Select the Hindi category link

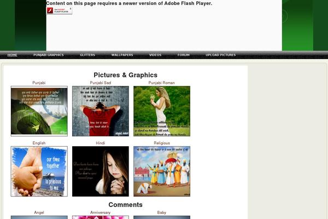pos(101,143)
